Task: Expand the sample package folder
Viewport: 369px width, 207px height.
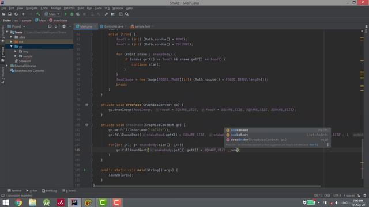Action: click(16, 56)
